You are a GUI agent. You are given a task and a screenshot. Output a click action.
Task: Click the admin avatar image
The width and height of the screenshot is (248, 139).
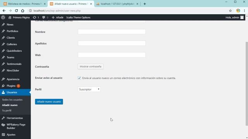(242, 17)
